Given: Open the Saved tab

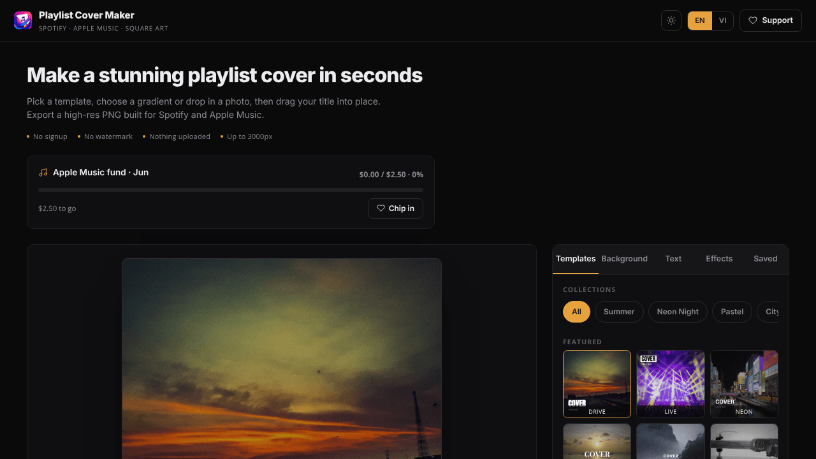Looking at the screenshot, I should [766, 259].
